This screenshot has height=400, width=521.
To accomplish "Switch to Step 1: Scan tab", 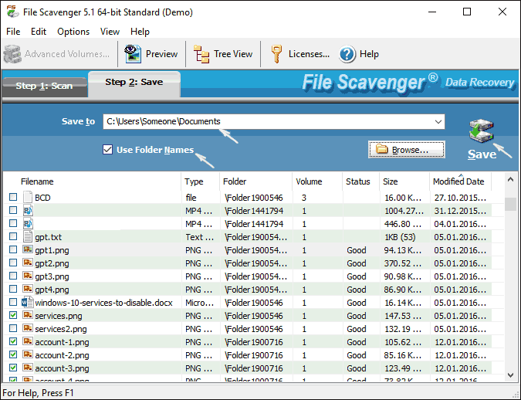I will click(45, 86).
